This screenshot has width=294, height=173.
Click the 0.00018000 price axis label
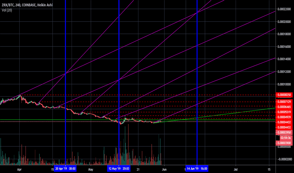click(284, 34)
